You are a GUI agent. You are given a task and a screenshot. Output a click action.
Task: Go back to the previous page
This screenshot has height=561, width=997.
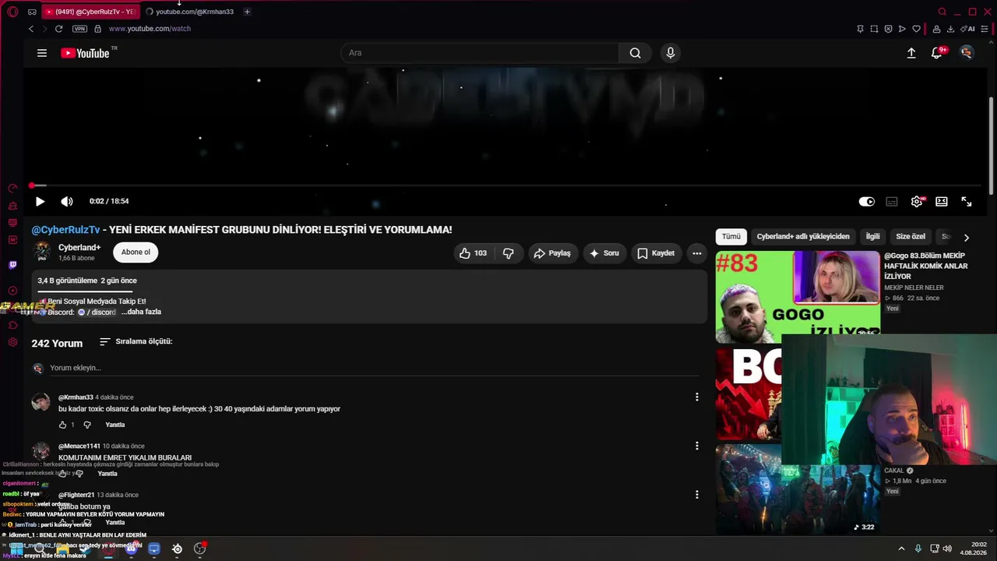[x=31, y=29]
